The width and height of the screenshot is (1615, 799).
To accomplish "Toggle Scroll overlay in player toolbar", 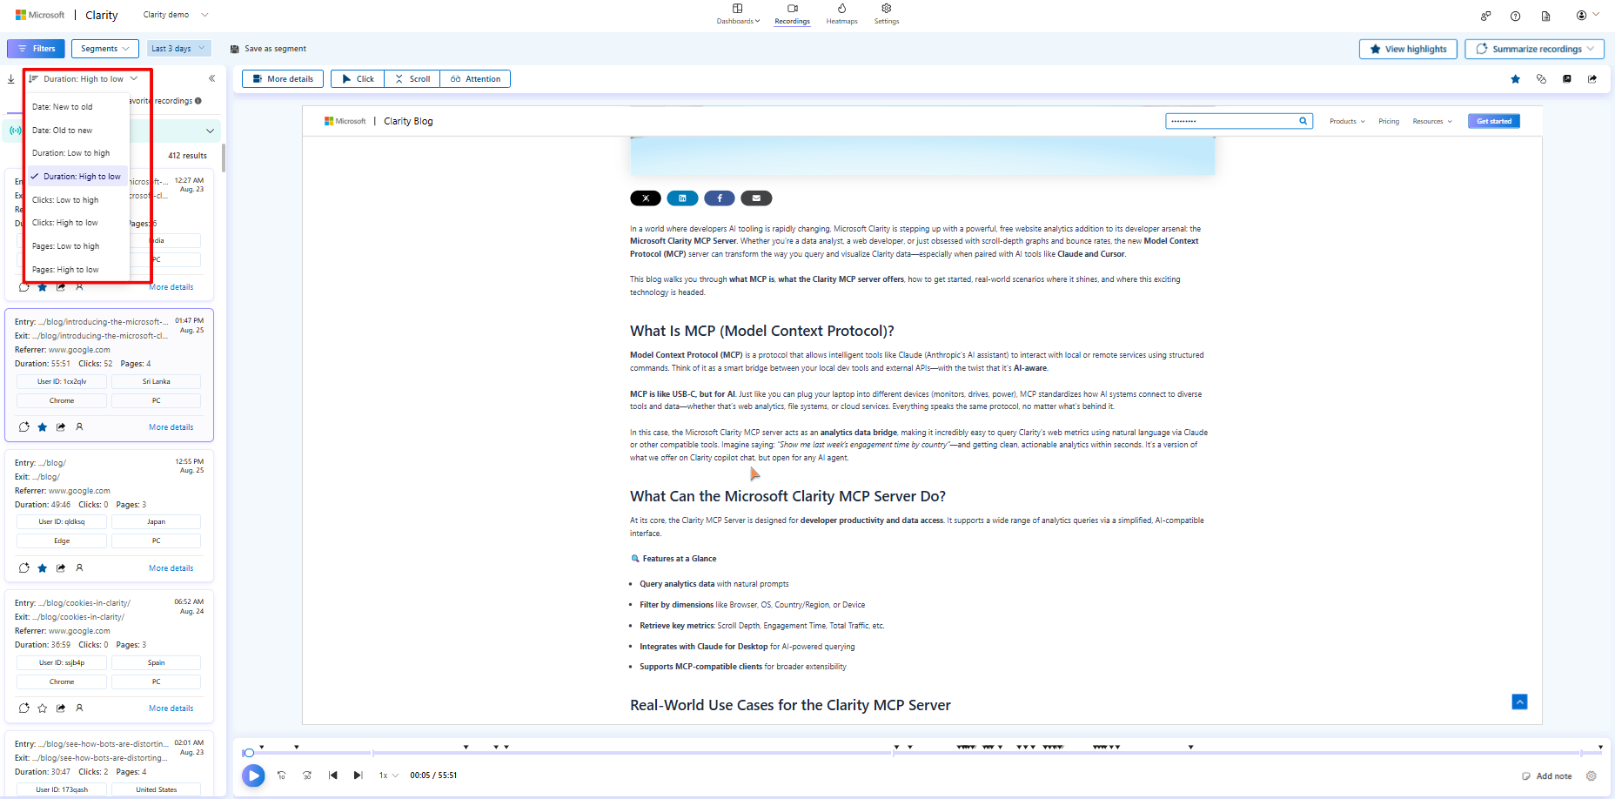I will [412, 79].
